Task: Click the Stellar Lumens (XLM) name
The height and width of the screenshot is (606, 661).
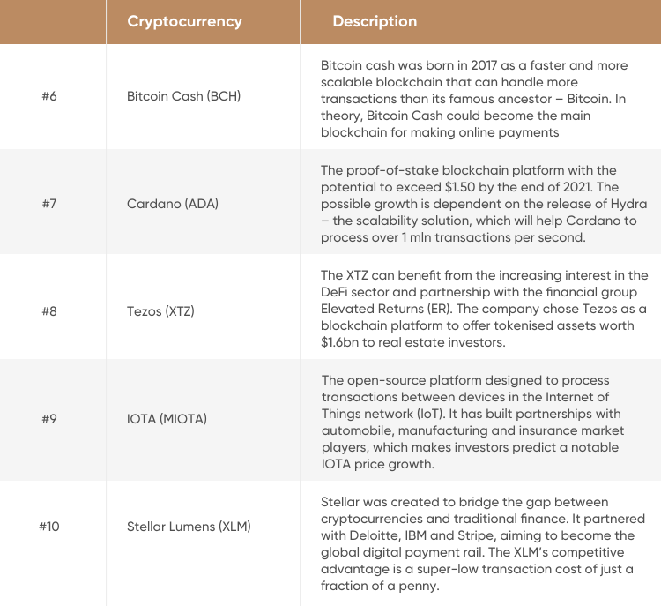Action: (x=189, y=527)
